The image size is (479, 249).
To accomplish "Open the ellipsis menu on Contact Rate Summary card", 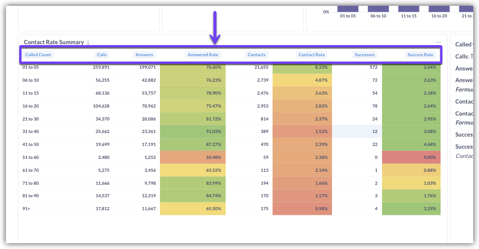I will (438, 42).
